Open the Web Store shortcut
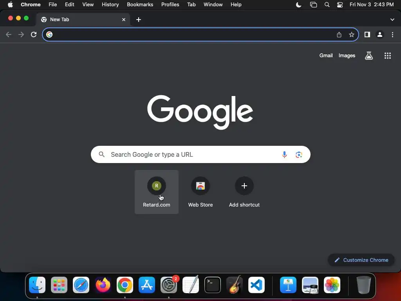The width and height of the screenshot is (401, 301). pyautogui.click(x=200, y=192)
